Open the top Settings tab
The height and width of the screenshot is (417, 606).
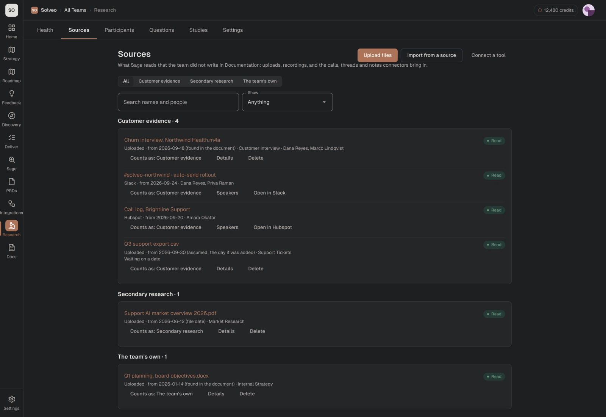click(x=233, y=30)
